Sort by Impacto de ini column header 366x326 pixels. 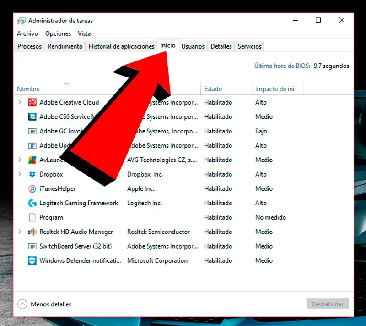[275, 89]
